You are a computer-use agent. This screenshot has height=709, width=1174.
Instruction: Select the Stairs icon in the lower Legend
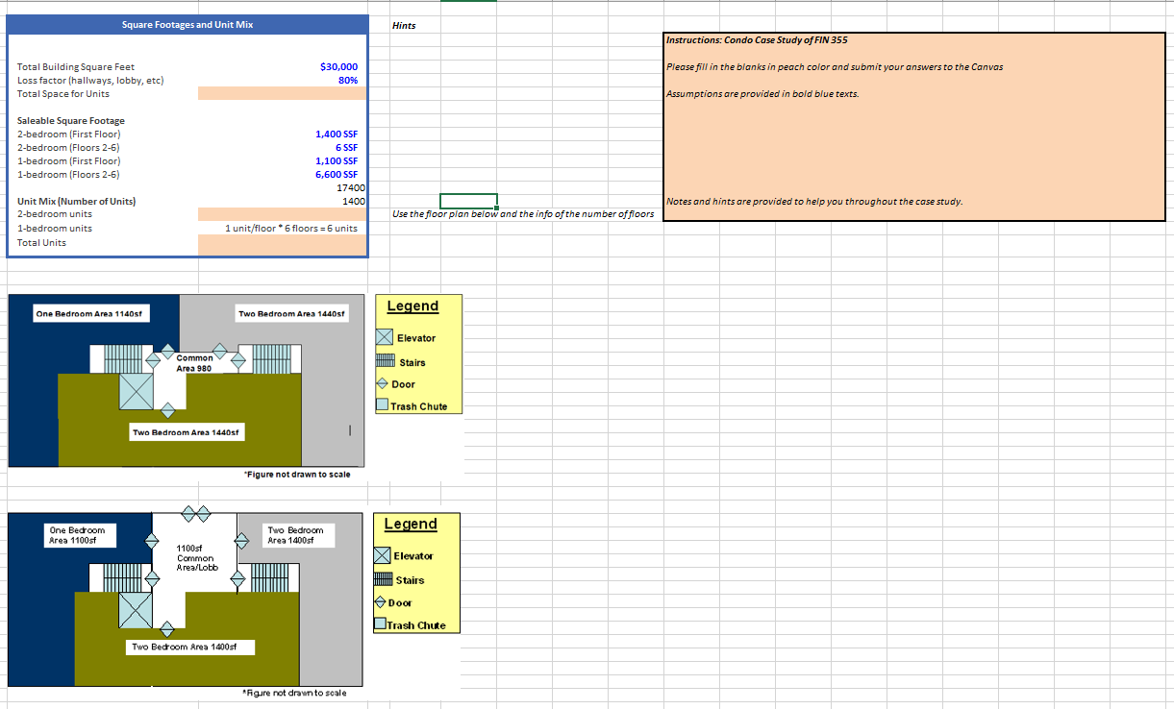coord(383,580)
